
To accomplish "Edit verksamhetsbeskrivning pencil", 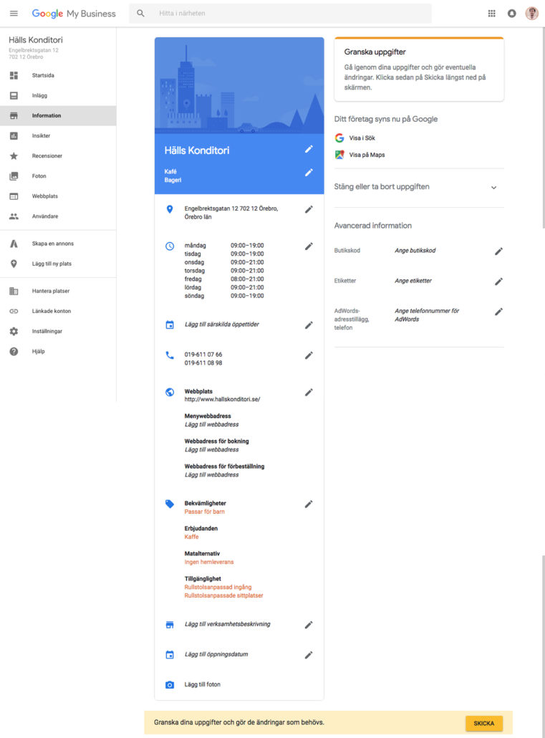I will [x=309, y=625].
